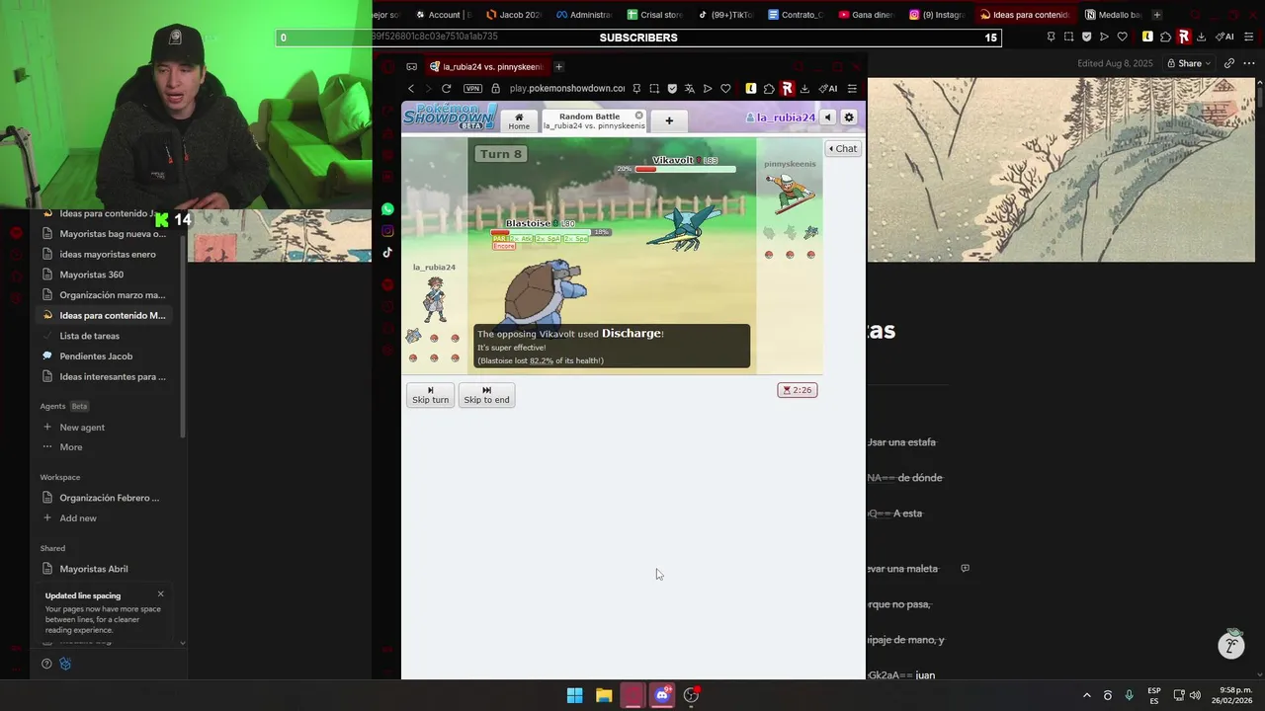Image resolution: width=1265 pixels, height=711 pixels.
Task: Click Vikavolt health bar
Action: [685, 169]
